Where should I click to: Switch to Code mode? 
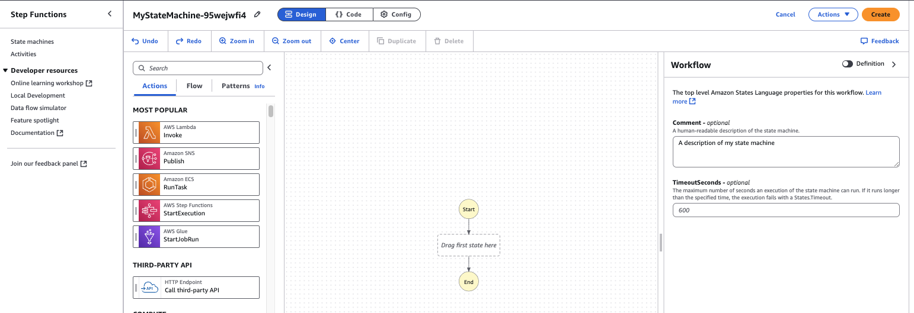349,14
